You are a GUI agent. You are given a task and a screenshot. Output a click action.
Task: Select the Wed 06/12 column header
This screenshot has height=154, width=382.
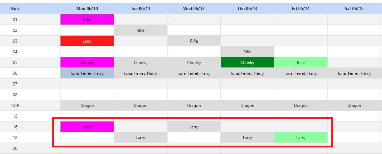coord(194,9)
